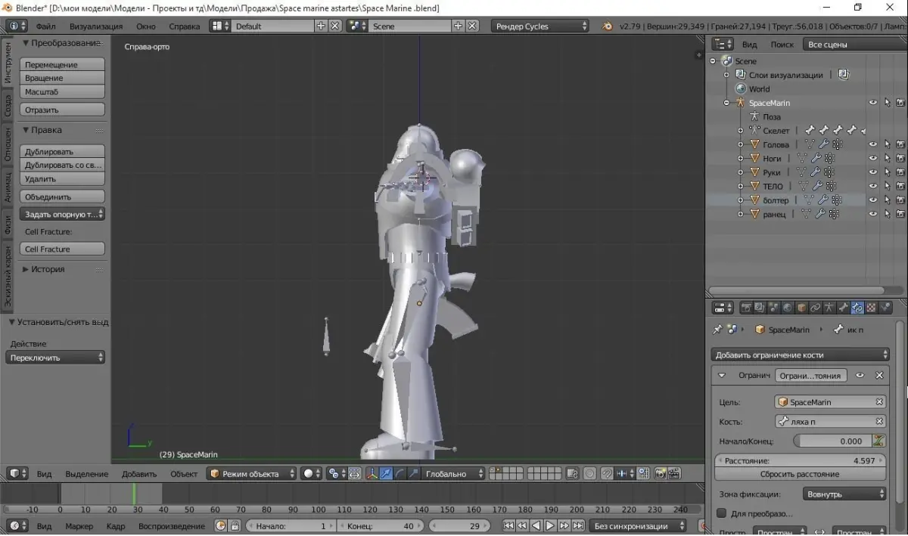Open the Зона фиксации Вовнутрь dropdown

pos(844,494)
